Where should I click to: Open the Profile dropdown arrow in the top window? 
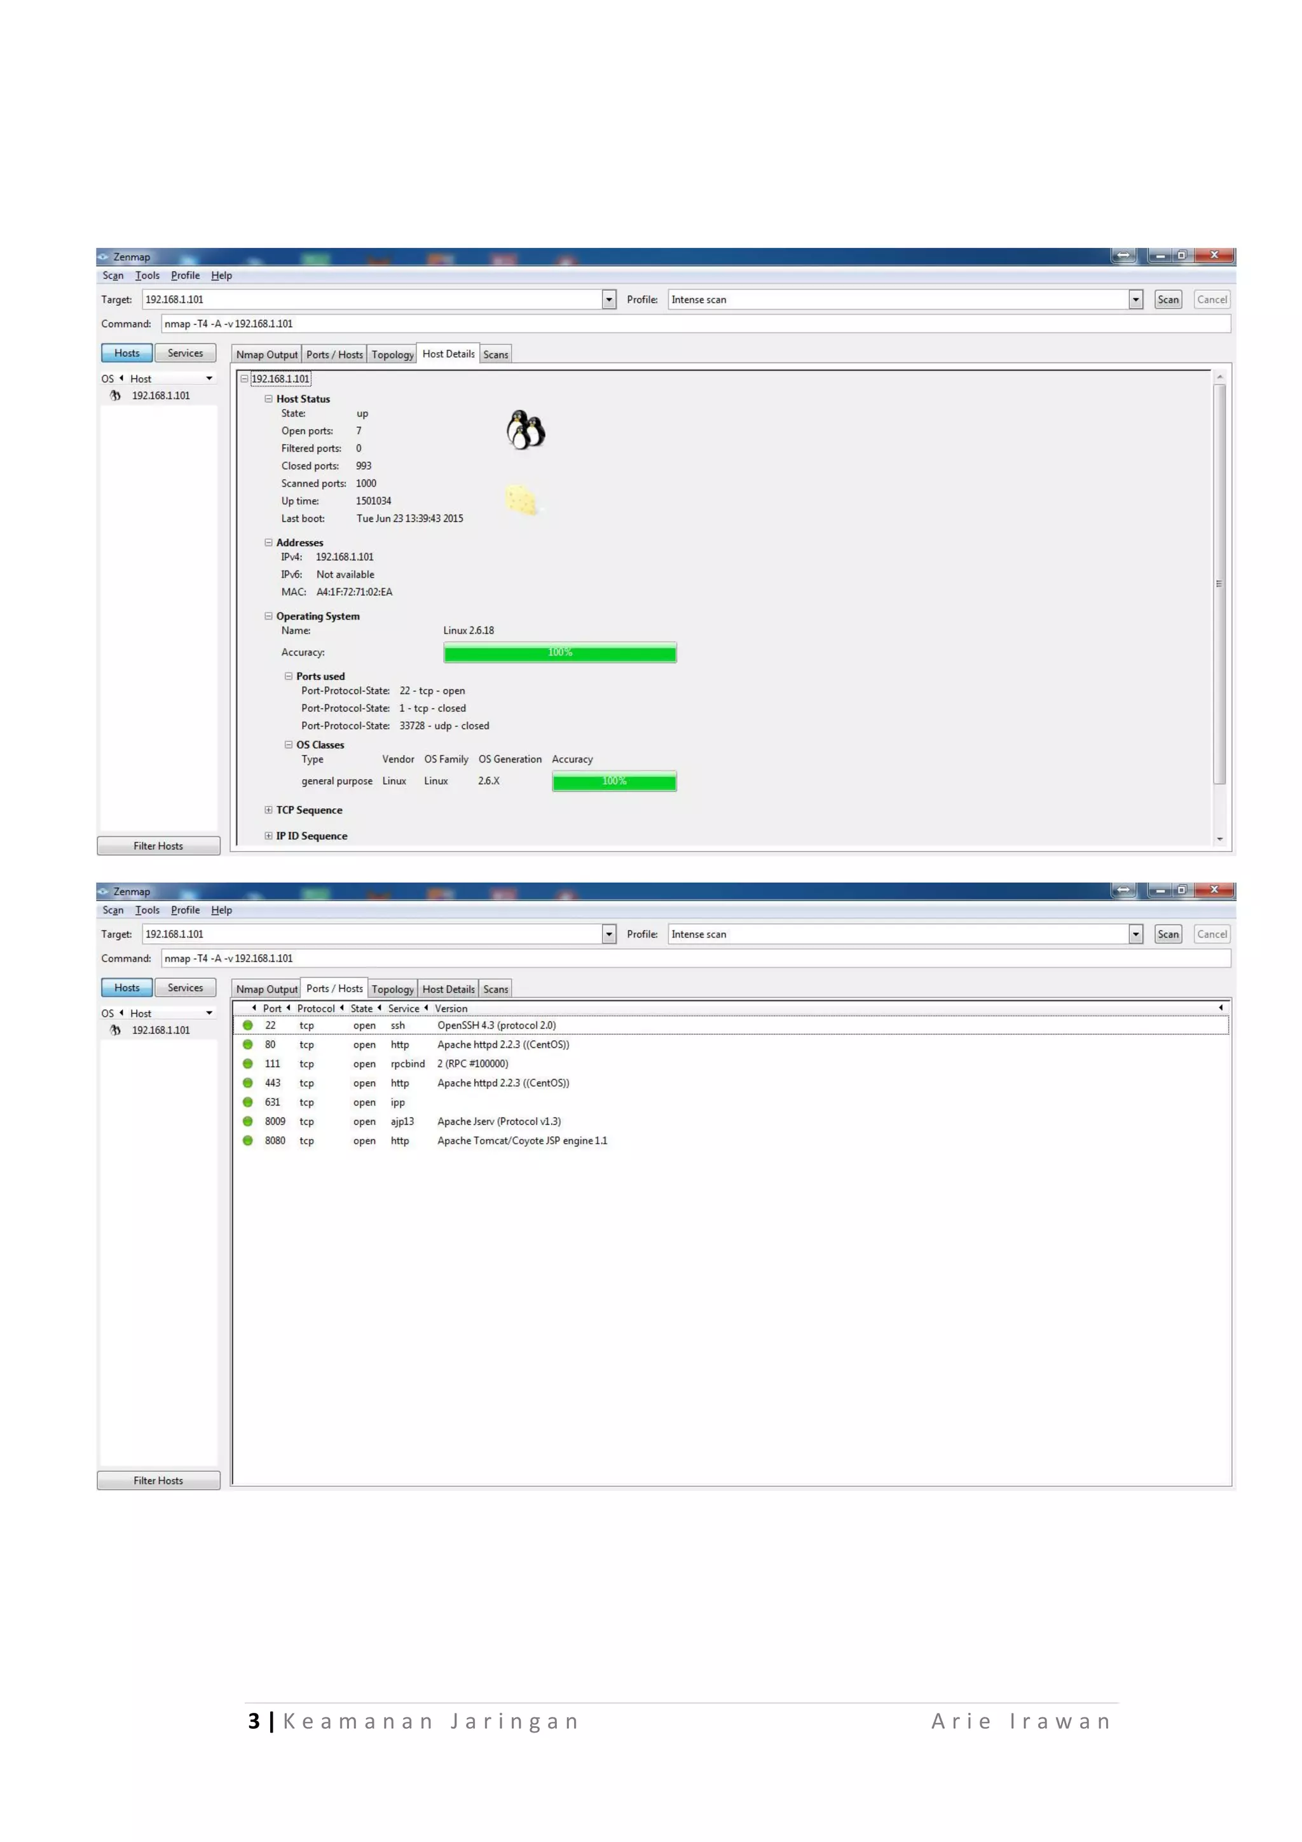[x=1135, y=300]
